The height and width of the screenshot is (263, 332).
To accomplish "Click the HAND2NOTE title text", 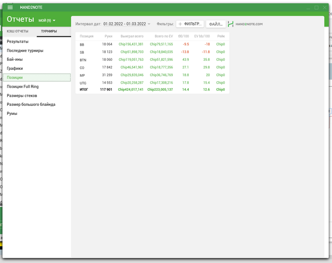I will 31,8.
